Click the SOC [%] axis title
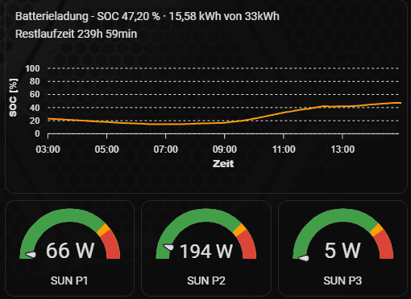Image resolution: width=411 pixels, height=299 pixels. [13, 97]
